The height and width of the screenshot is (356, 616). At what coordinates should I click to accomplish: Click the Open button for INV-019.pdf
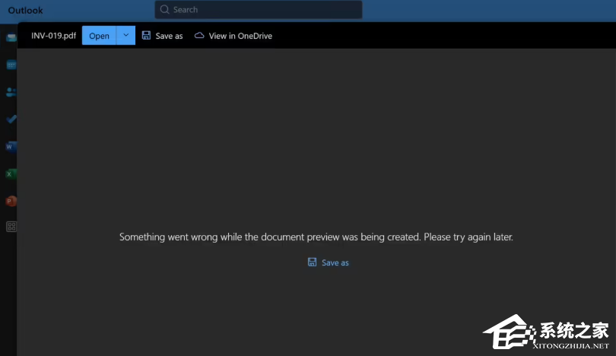pyautogui.click(x=99, y=36)
